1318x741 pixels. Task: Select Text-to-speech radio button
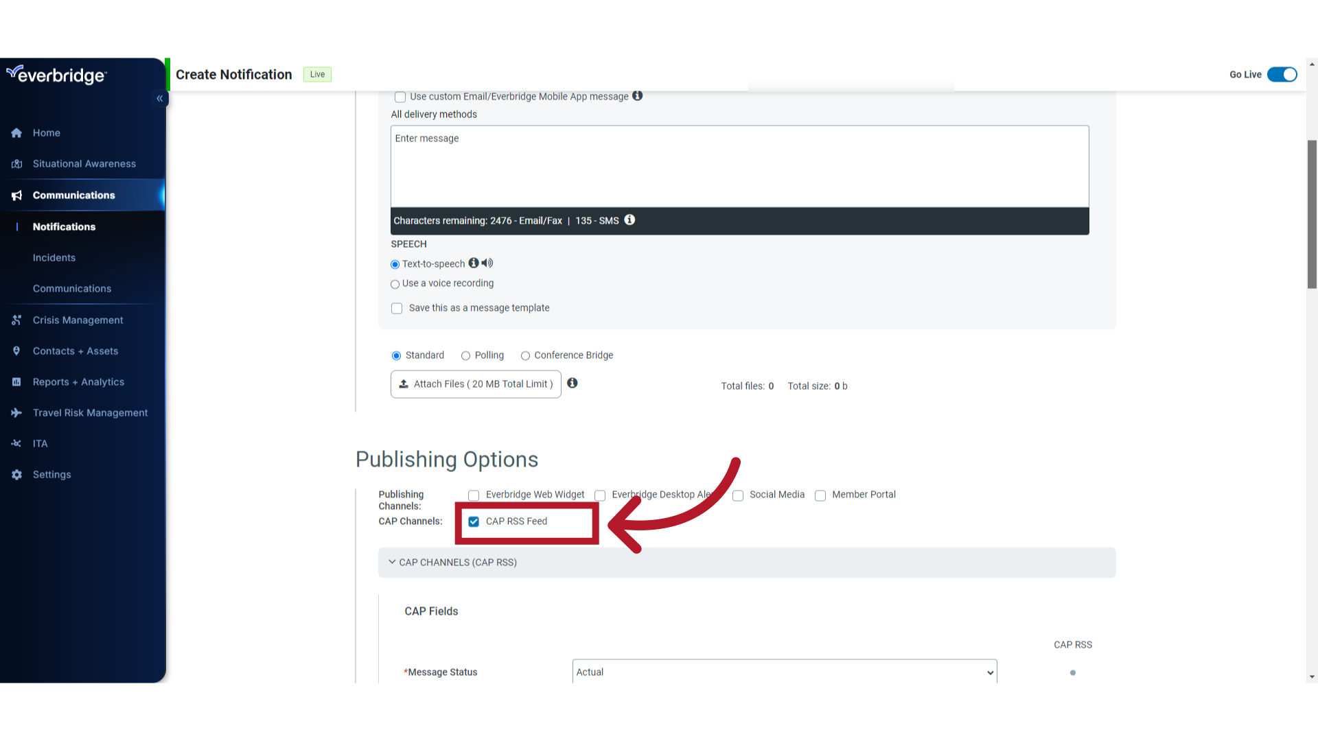click(395, 263)
